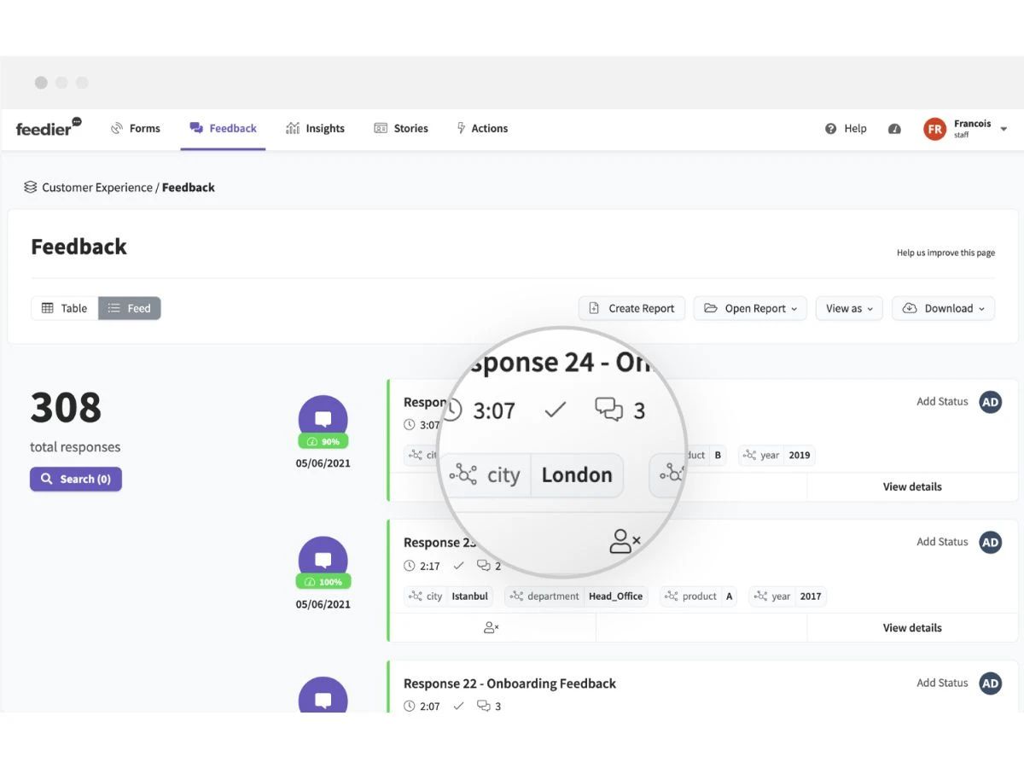Click the dashboard gauge icon in header
Image resolution: width=1024 pixels, height=768 pixels.
[x=894, y=129]
